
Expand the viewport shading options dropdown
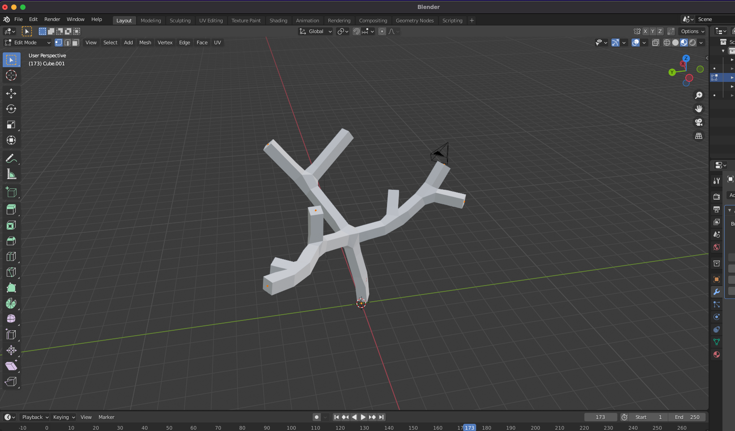point(701,43)
